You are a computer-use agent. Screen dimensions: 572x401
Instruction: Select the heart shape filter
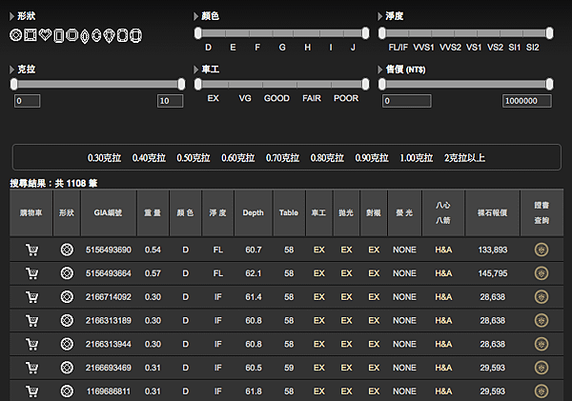pos(45,35)
